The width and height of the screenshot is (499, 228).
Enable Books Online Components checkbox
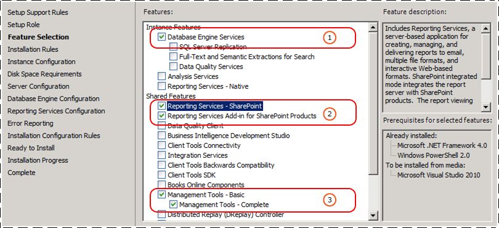pos(161,185)
